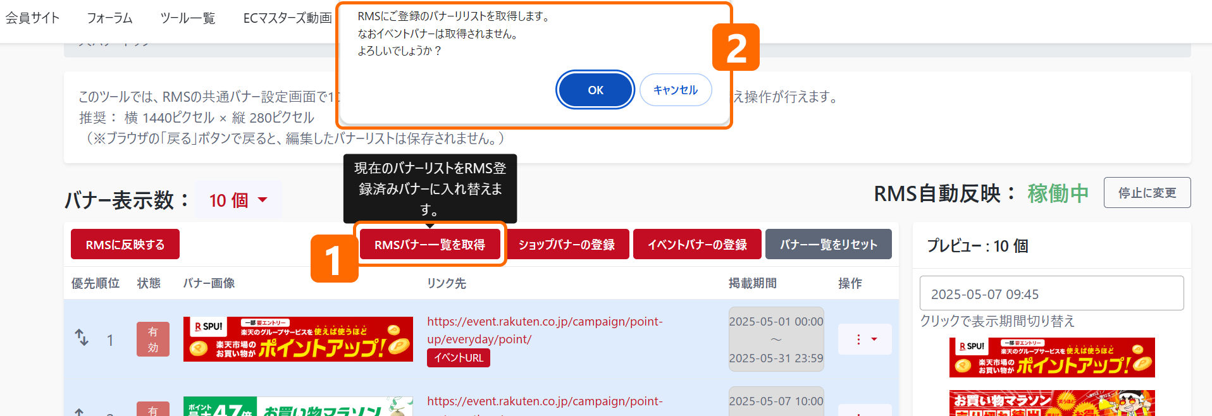Click the 停止に変更 button
Screen dimensions: 1212x416
pyautogui.click(x=1147, y=193)
